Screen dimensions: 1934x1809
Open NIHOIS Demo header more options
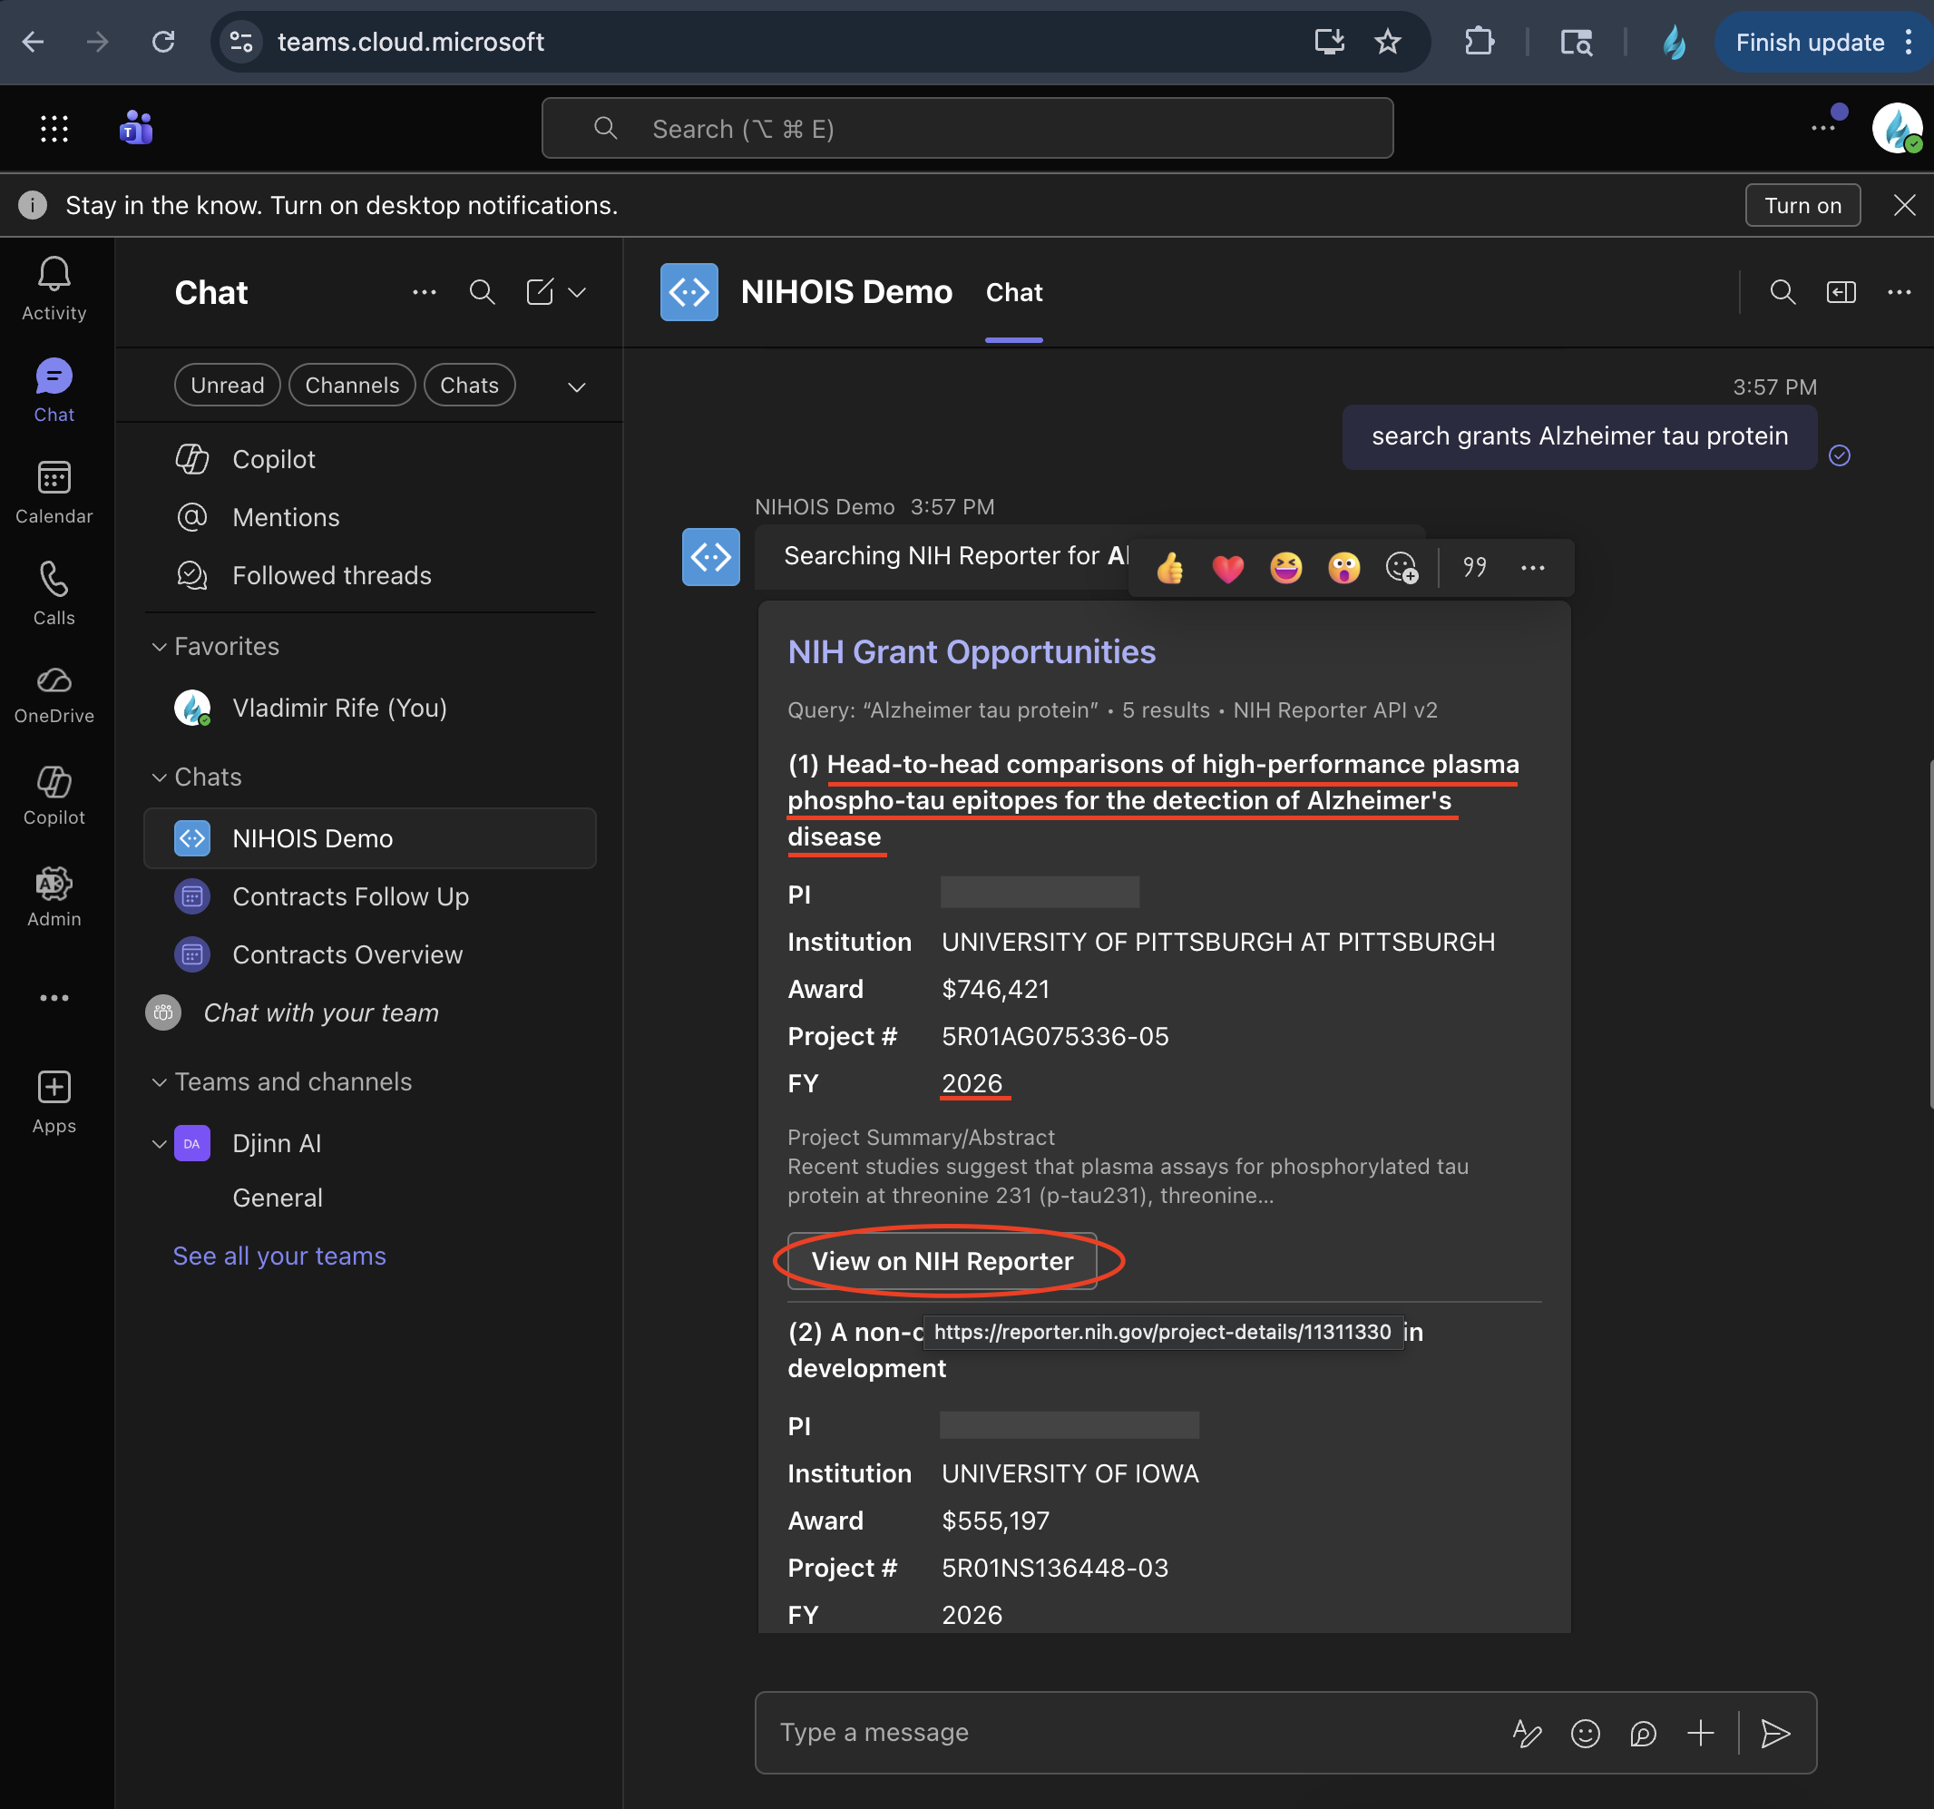(x=1899, y=292)
